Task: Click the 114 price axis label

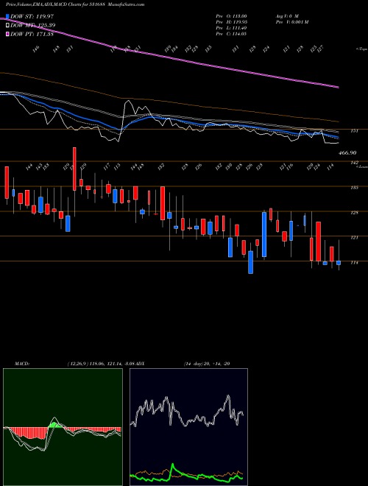Action: point(355,262)
